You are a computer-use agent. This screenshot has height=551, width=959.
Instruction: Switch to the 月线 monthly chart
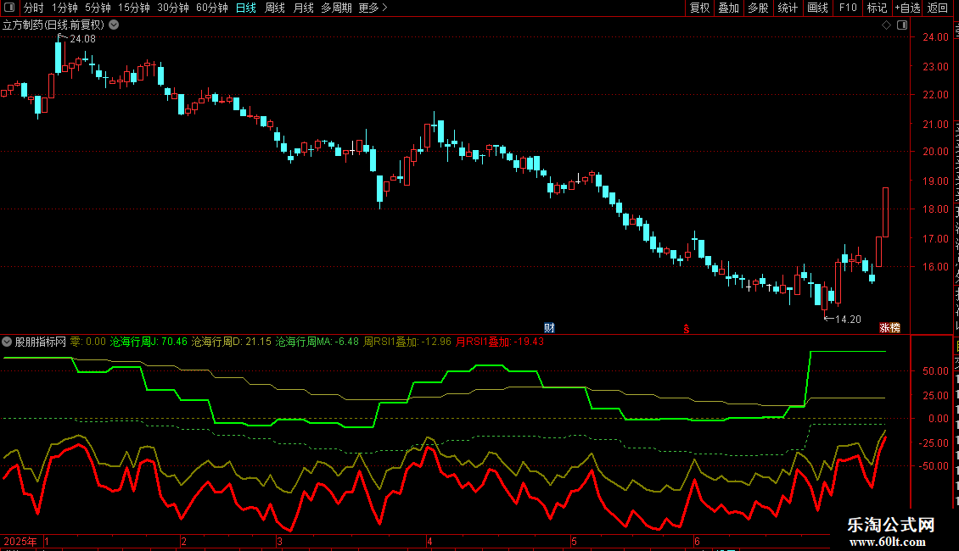(303, 8)
